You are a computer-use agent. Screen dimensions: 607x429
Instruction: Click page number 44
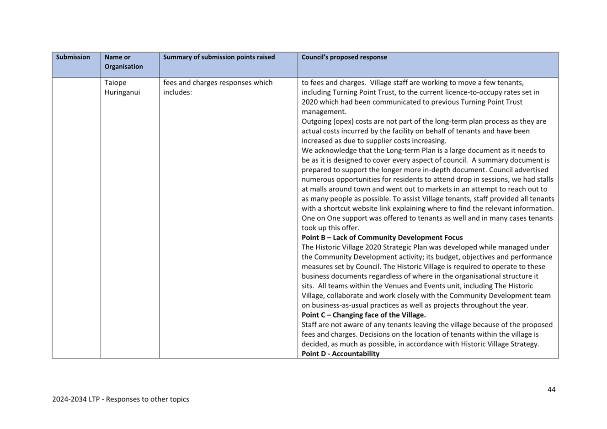[x=551, y=389]
